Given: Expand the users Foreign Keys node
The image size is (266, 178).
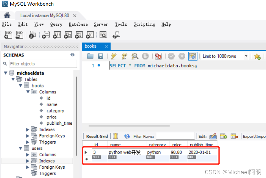Looking at the screenshot, I should pyautogui.click(x=28, y=167).
